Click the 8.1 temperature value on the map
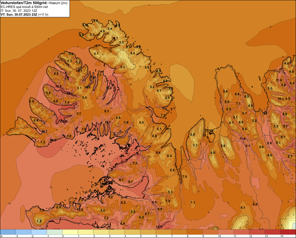296x238 pixels. point(121,180)
